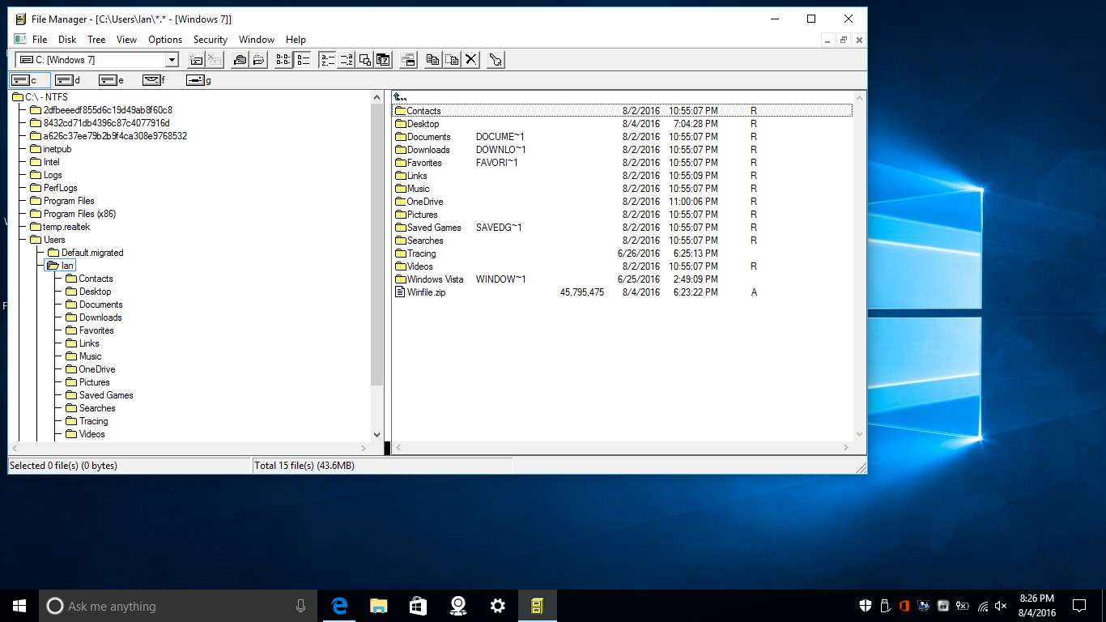Unmute the speaker in the system tray
The height and width of the screenshot is (622, 1106).
click(x=1000, y=605)
